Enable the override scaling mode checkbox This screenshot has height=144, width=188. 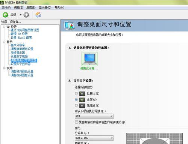[x=76, y=122]
